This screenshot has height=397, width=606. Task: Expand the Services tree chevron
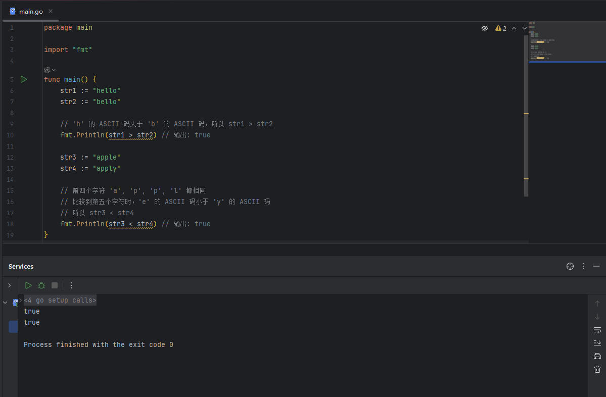pyautogui.click(x=9, y=285)
